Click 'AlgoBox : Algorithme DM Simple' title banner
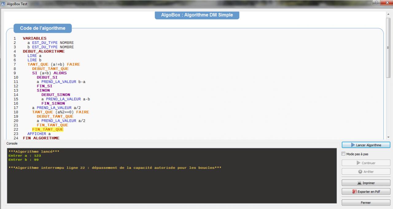The height and width of the screenshot is (209, 393). pyautogui.click(x=197, y=15)
